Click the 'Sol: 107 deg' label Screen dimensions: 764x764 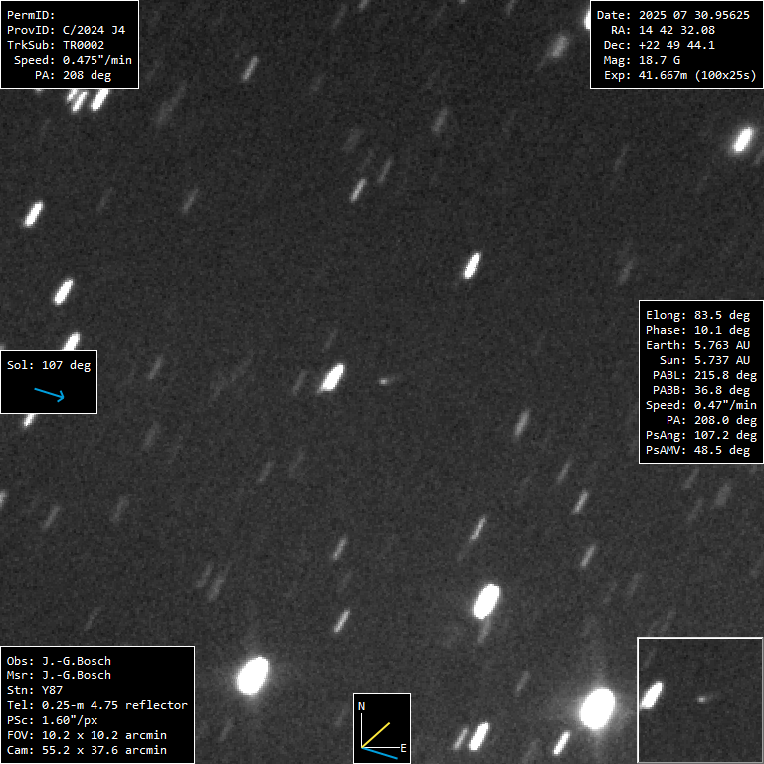coord(49,365)
